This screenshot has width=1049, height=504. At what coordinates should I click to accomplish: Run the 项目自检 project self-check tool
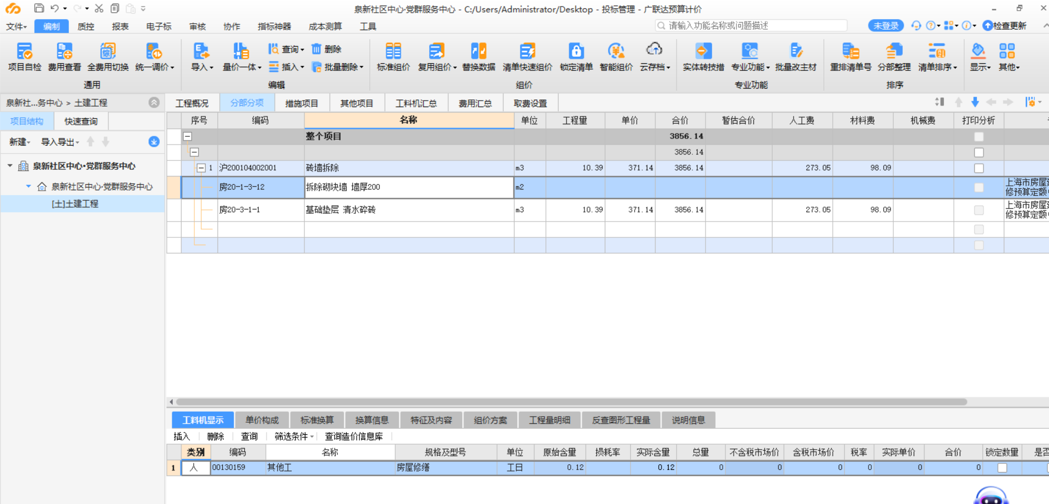(x=24, y=57)
